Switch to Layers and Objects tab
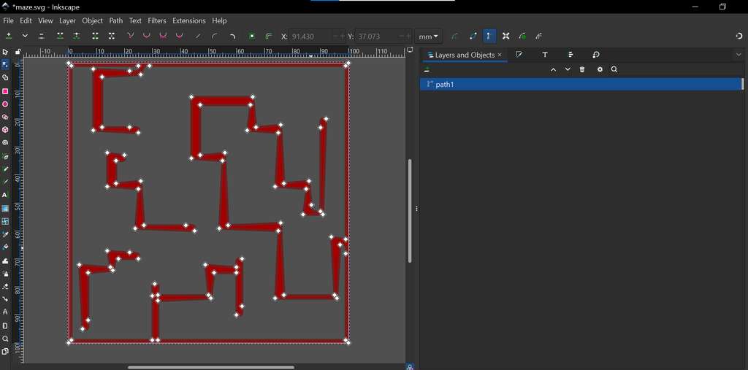This screenshot has height=370, width=748. (x=461, y=55)
